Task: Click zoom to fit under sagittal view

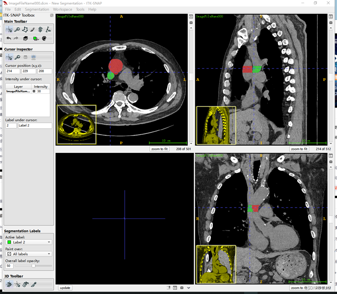Action: pos(299,149)
